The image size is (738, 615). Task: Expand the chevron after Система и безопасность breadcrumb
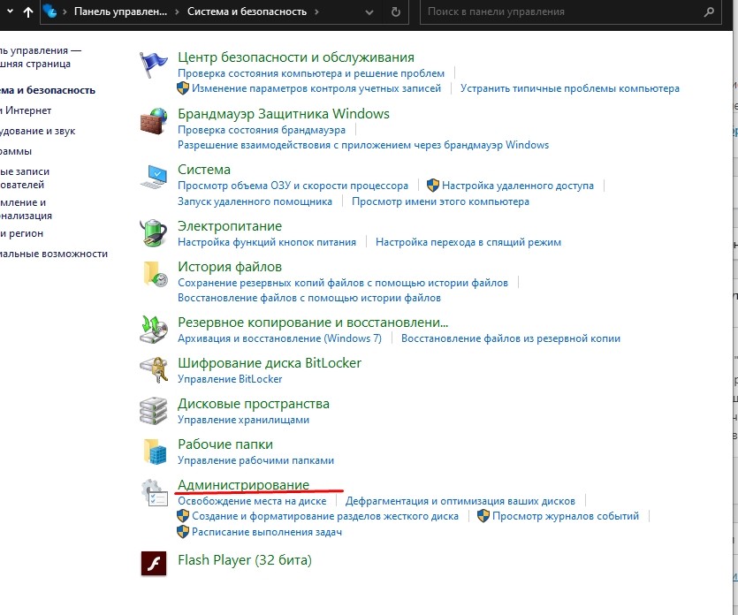click(317, 12)
